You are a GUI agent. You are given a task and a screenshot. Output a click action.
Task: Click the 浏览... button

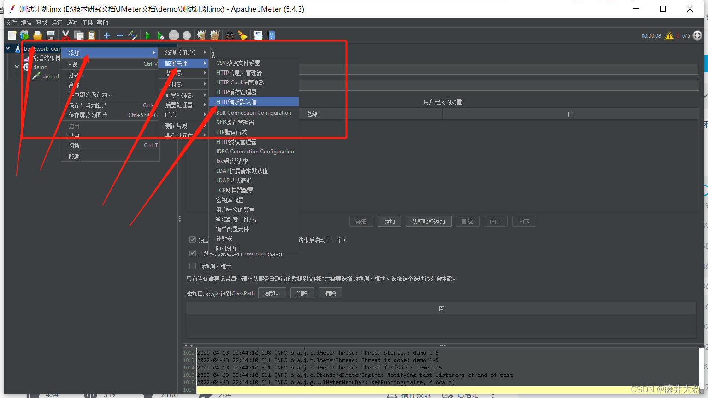pyautogui.click(x=272, y=293)
